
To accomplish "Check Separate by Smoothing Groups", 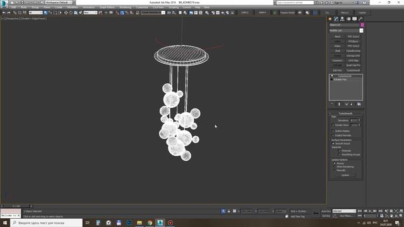I will point(340,154).
